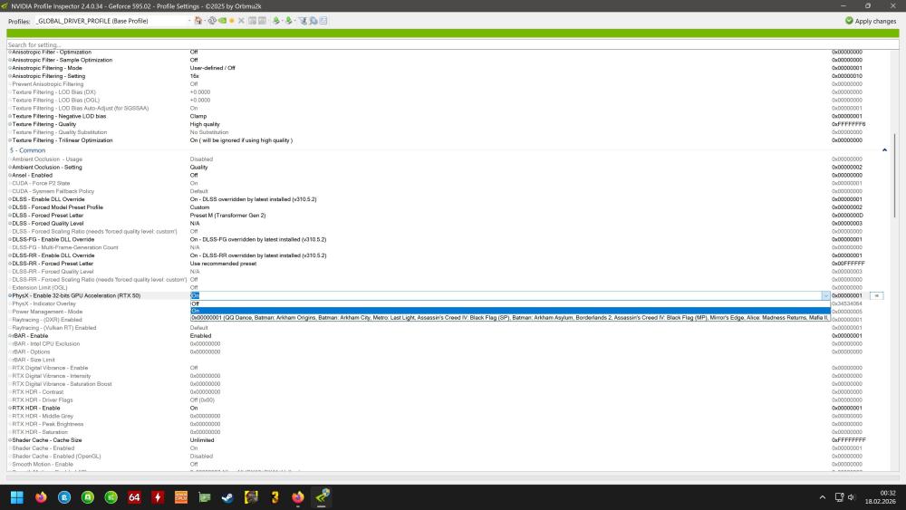Close the PhysX value combo box drop-down arrow
The image size is (906, 510).
point(825,295)
